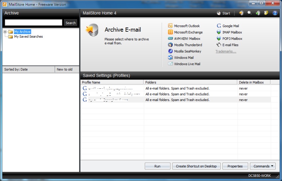Archive from E-mail Files
Viewport: 282px width, 181px height.
point(227,45)
